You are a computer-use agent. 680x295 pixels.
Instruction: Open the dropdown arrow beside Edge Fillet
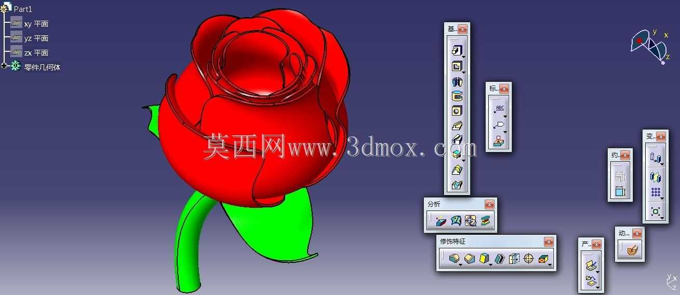pos(461,264)
